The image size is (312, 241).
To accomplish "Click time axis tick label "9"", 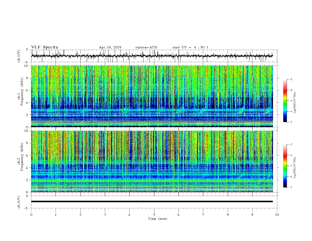I will [x=252, y=215].
